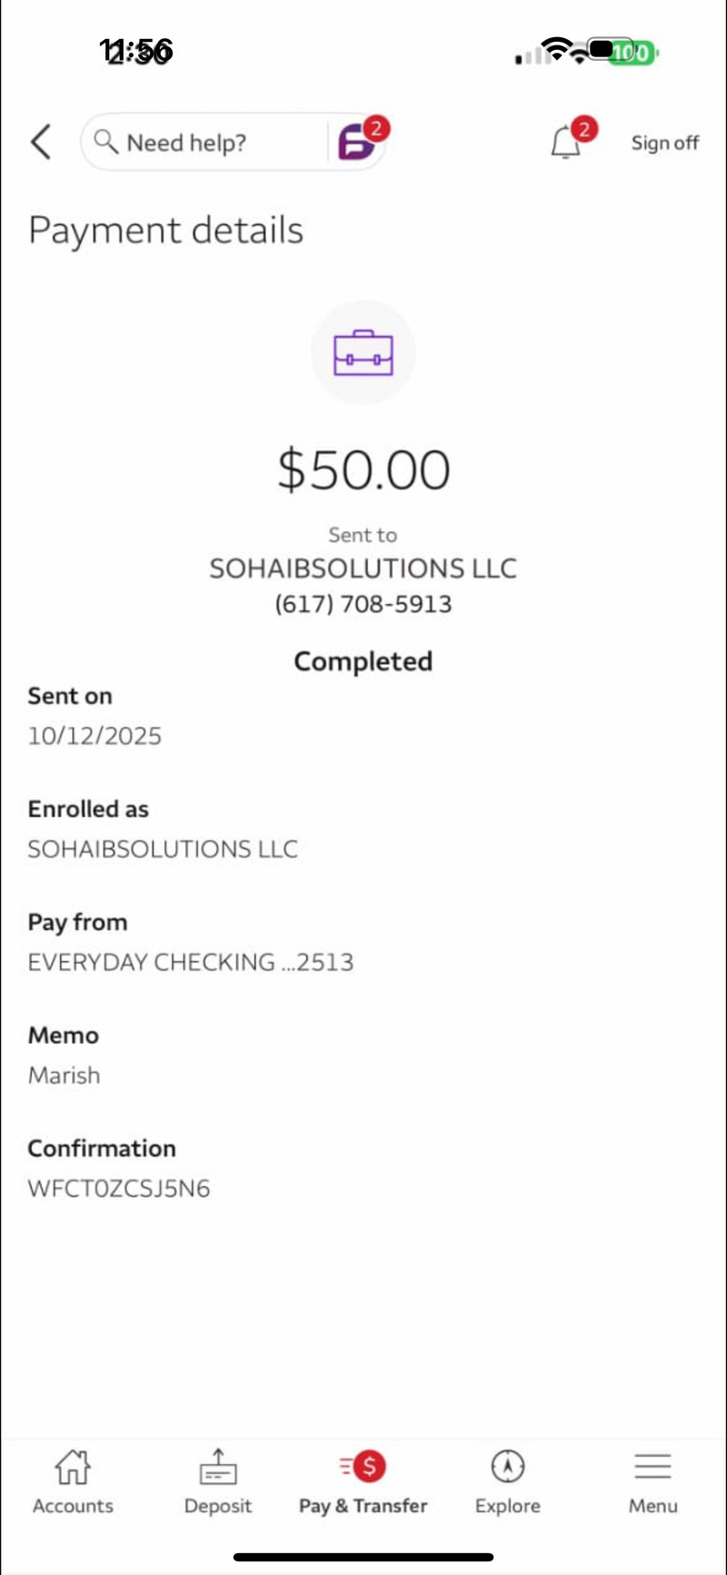
Task: Tap the Accounts house icon
Action: click(x=73, y=1465)
